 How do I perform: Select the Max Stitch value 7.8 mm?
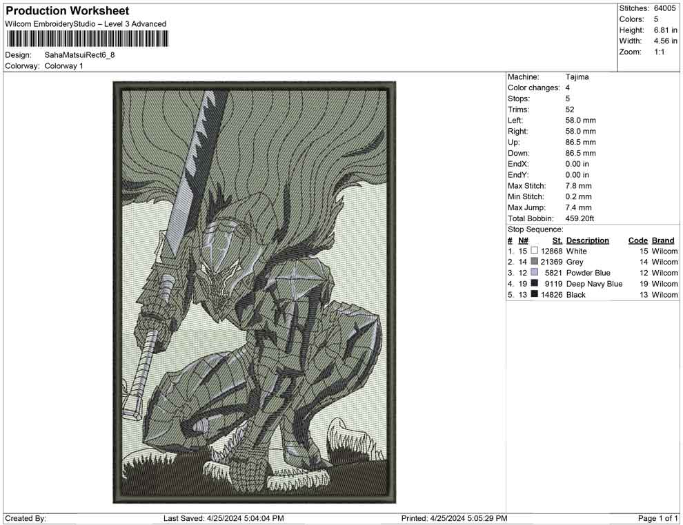pos(578,186)
